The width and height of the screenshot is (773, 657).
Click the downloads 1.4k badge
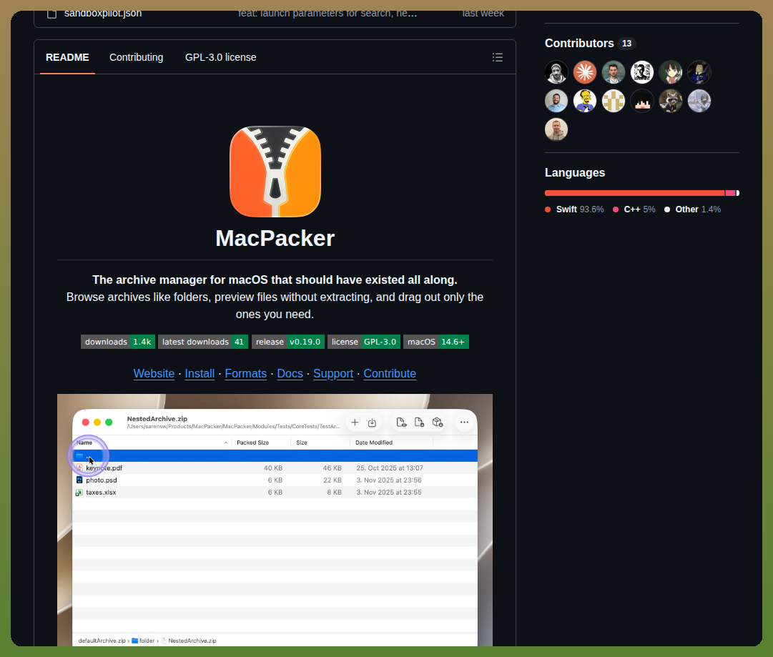(x=118, y=342)
